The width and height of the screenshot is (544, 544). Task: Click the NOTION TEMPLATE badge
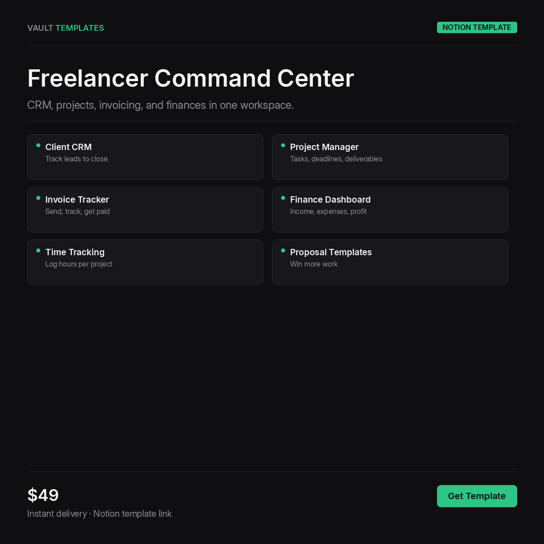[477, 27]
